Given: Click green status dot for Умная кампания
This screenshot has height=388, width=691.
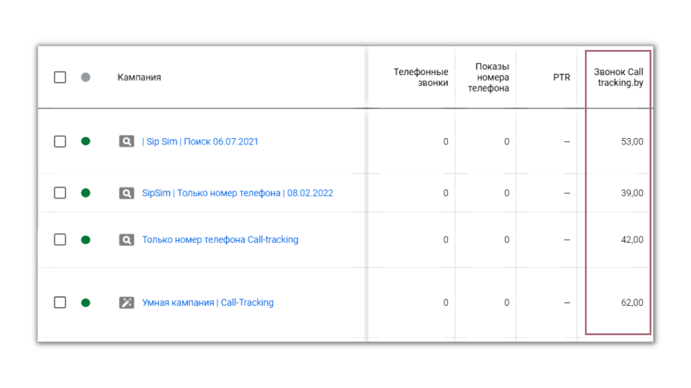Looking at the screenshot, I should click(x=86, y=303).
